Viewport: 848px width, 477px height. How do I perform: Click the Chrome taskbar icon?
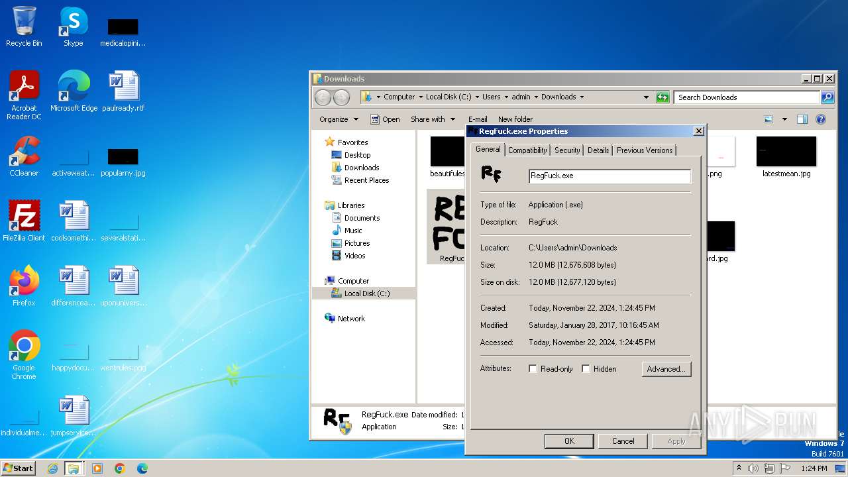click(x=120, y=468)
